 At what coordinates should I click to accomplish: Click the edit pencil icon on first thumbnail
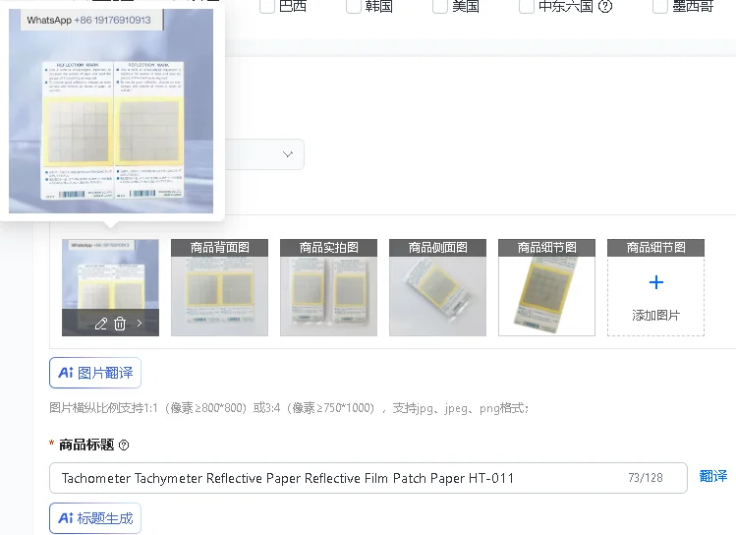[x=101, y=324]
